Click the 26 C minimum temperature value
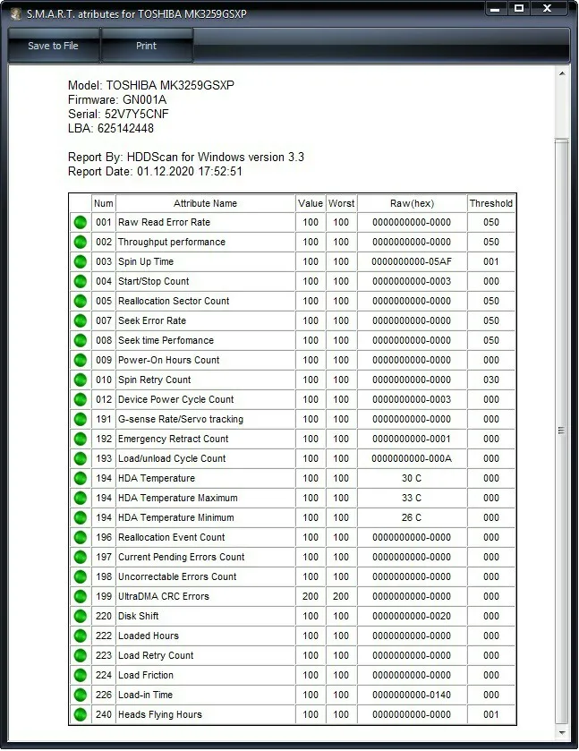The image size is (579, 751). [x=412, y=517]
